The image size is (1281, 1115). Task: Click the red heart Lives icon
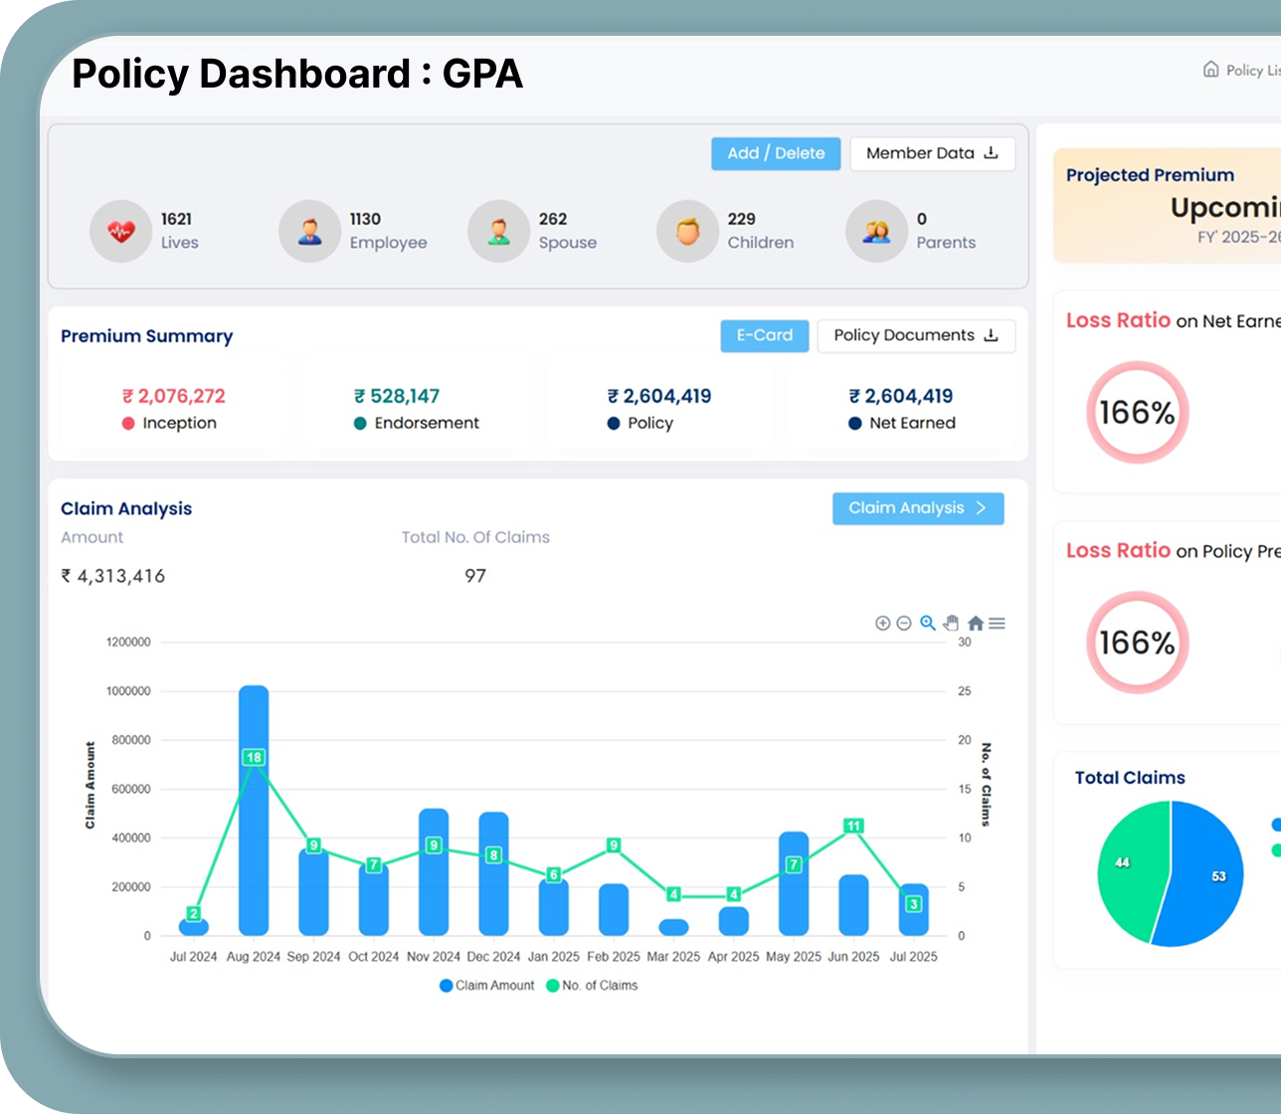tap(120, 231)
